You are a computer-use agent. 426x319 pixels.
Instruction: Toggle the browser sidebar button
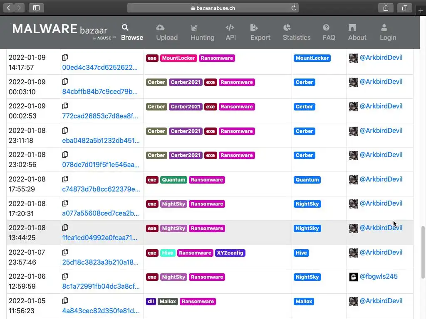click(37, 8)
